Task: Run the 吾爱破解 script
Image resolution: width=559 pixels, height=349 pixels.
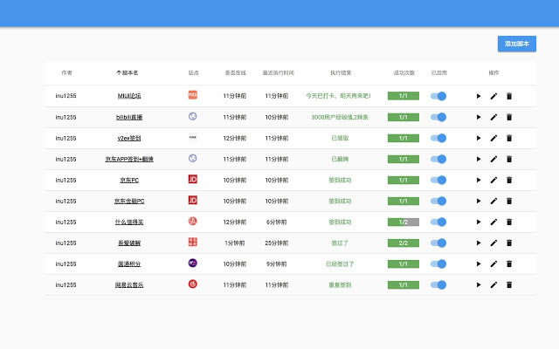Action: 479,243
